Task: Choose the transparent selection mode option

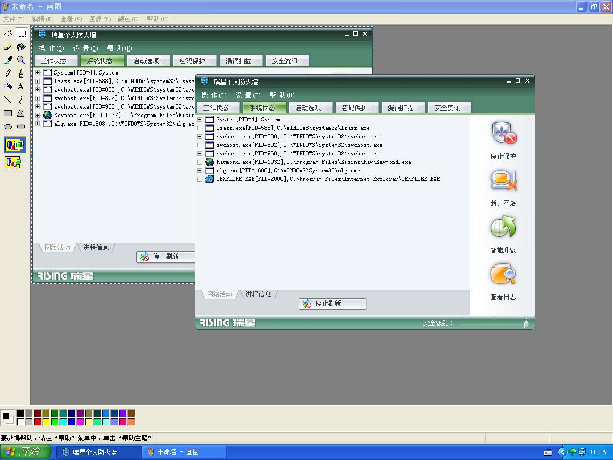Action: pyautogui.click(x=14, y=161)
